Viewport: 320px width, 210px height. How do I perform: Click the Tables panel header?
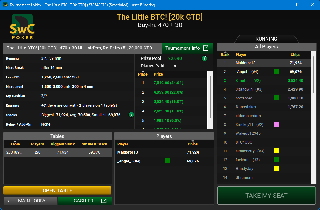57,136
